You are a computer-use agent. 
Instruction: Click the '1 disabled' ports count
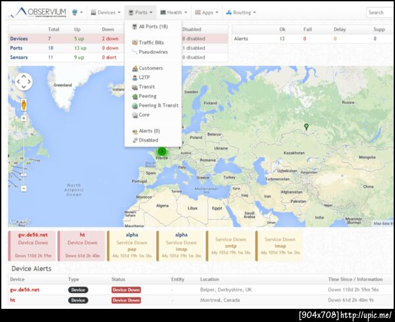(x=194, y=48)
